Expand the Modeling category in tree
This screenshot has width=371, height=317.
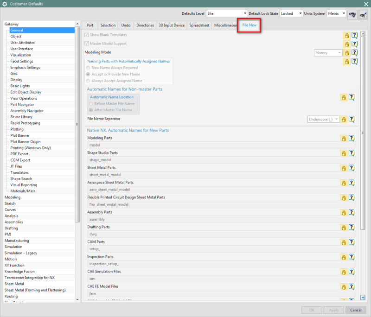point(13,197)
